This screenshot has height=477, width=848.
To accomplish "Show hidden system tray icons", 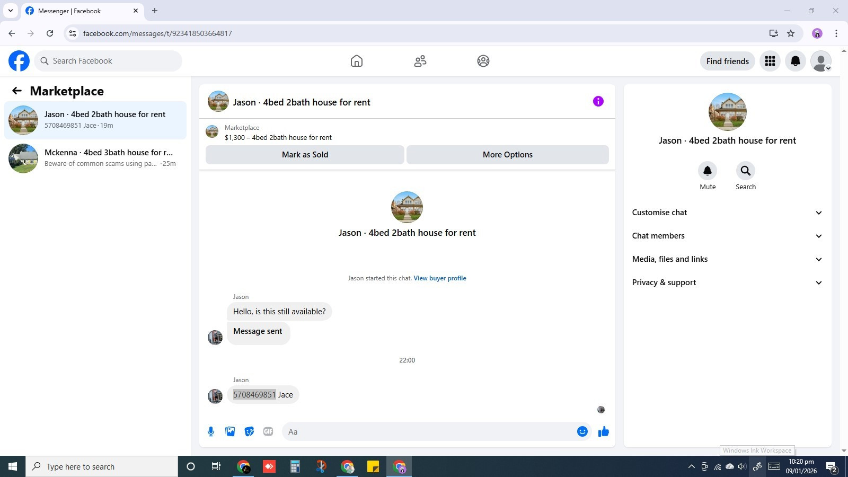I will 691,466.
